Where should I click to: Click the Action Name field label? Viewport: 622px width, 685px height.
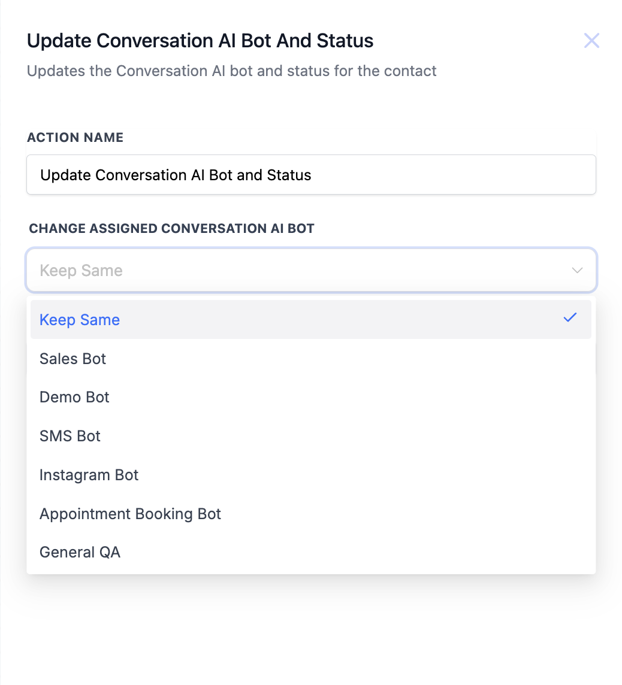click(x=75, y=137)
